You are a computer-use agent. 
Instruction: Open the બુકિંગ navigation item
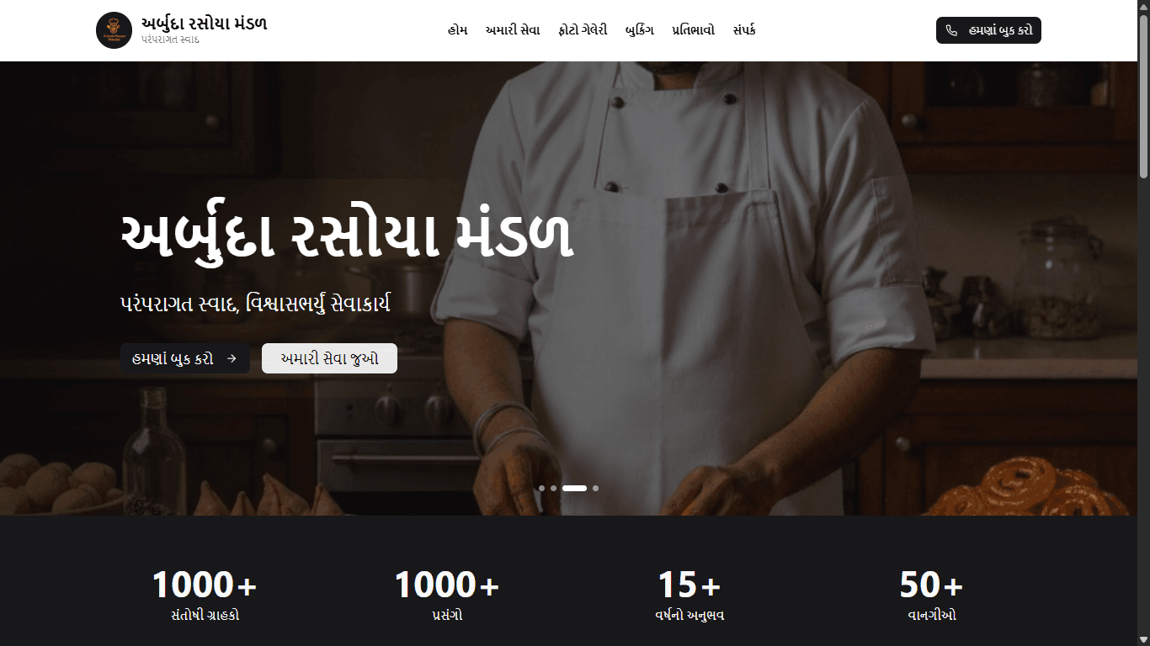639,30
